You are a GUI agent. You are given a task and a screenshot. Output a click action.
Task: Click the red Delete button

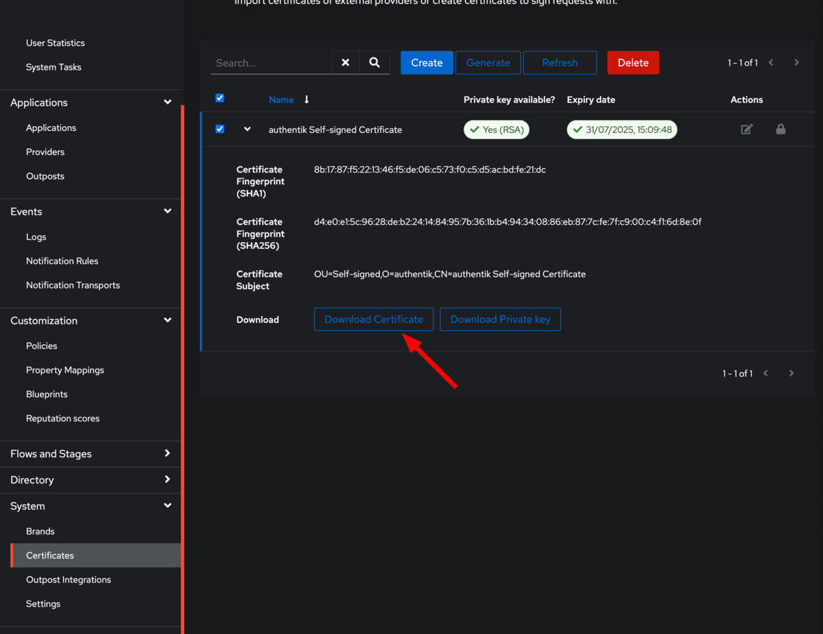[633, 62]
